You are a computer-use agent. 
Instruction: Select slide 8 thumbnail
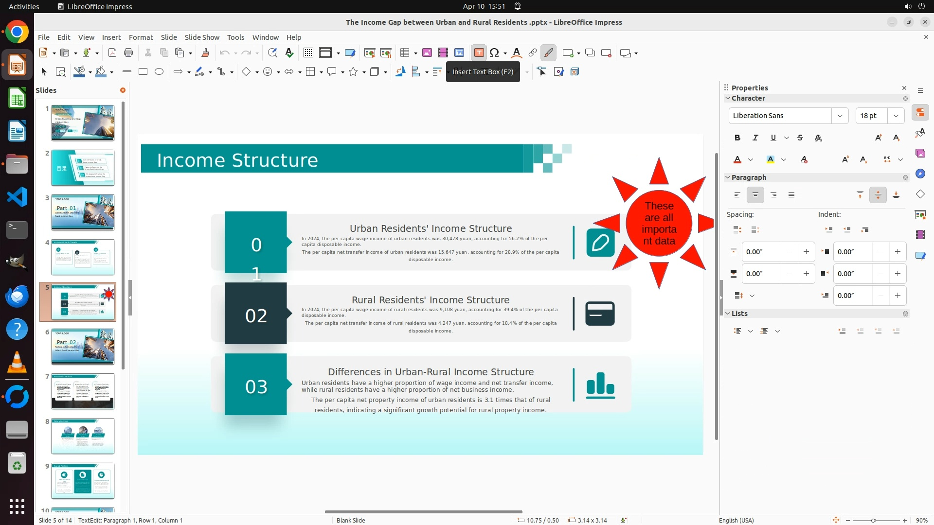coord(83,436)
